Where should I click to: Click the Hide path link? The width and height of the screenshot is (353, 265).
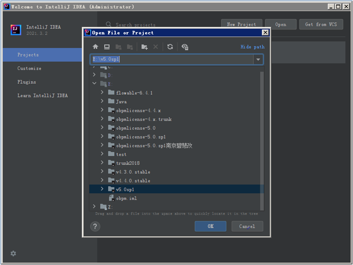coord(252,47)
